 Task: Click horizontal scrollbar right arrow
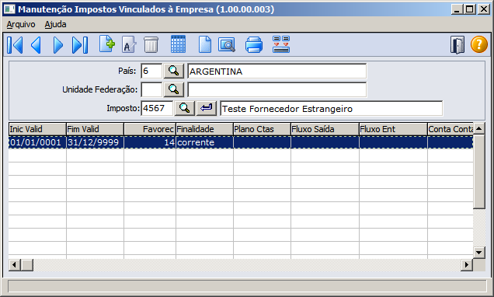[x=467, y=265]
